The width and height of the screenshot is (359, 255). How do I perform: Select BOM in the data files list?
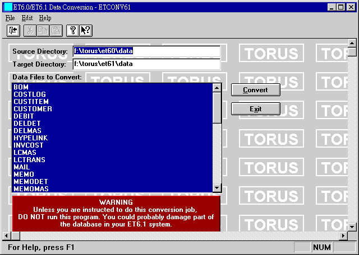[112, 87]
